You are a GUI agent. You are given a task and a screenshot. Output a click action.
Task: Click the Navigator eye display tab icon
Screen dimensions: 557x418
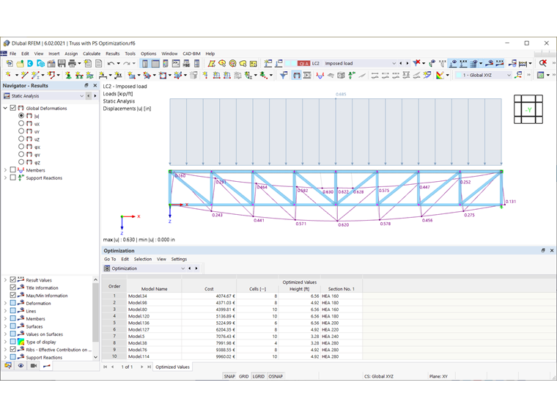[x=21, y=365]
